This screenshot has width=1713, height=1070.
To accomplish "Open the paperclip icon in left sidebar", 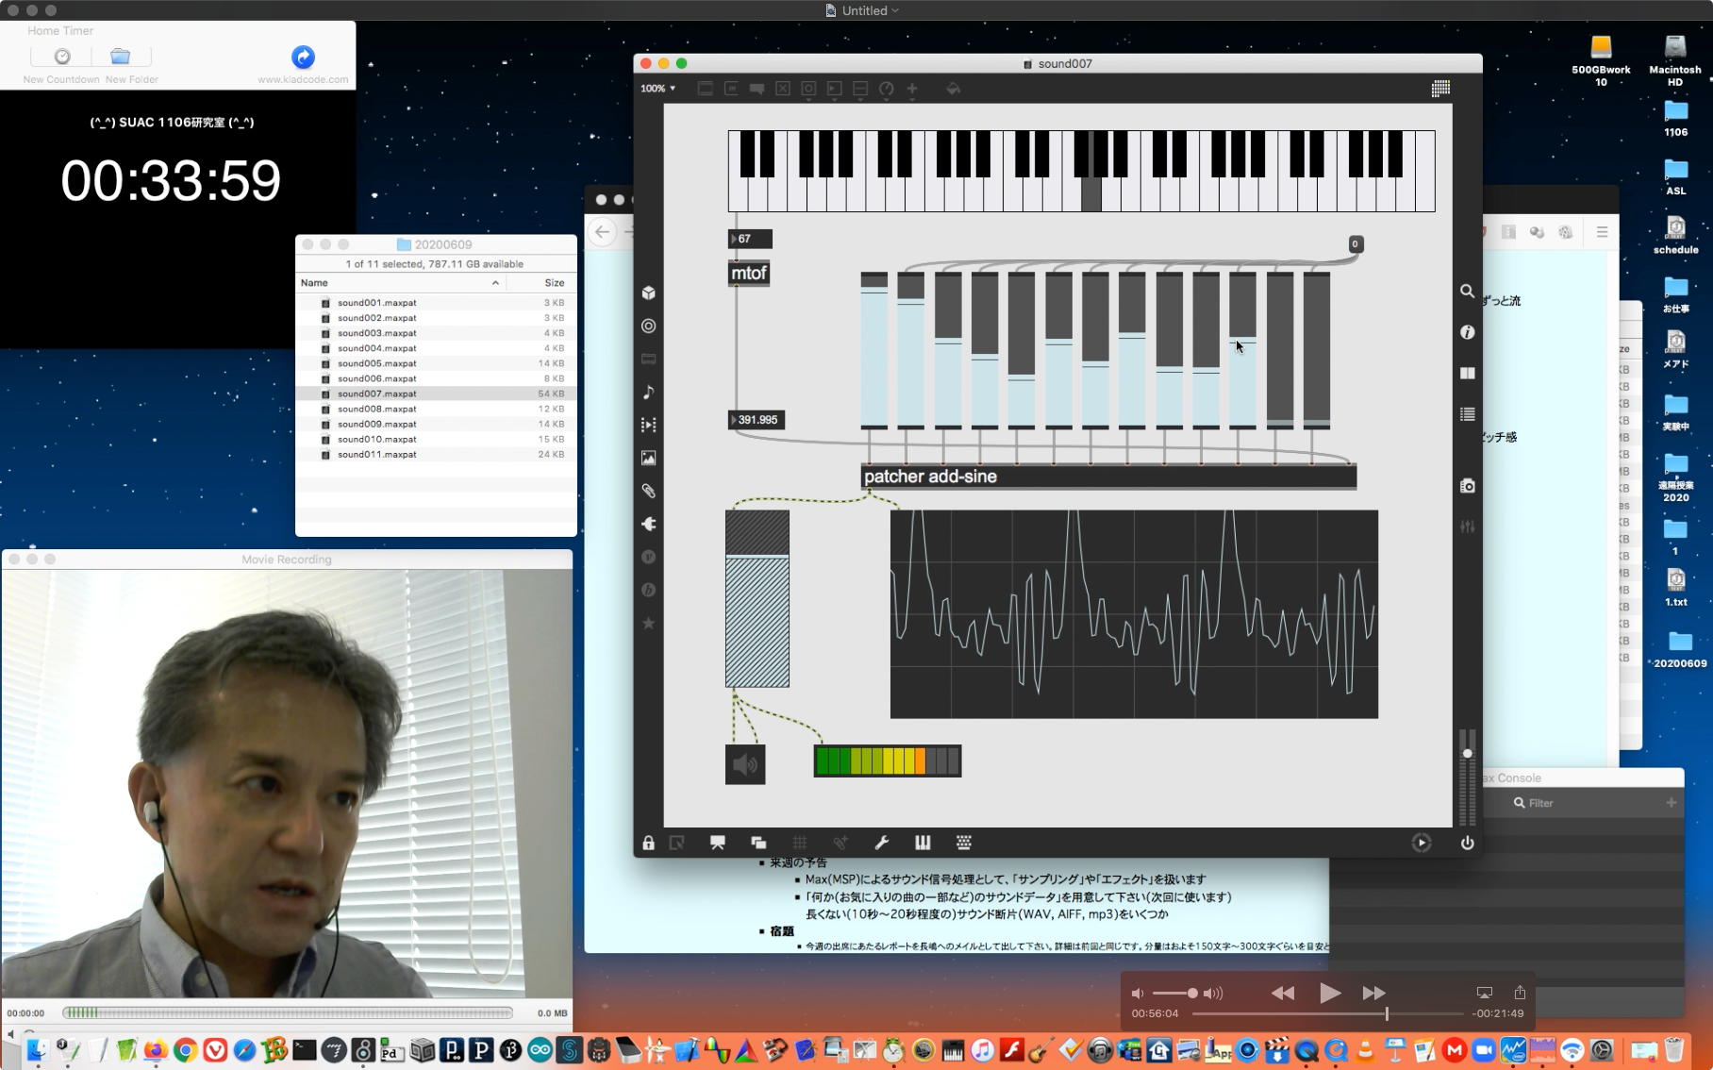I will tap(648, 491).
